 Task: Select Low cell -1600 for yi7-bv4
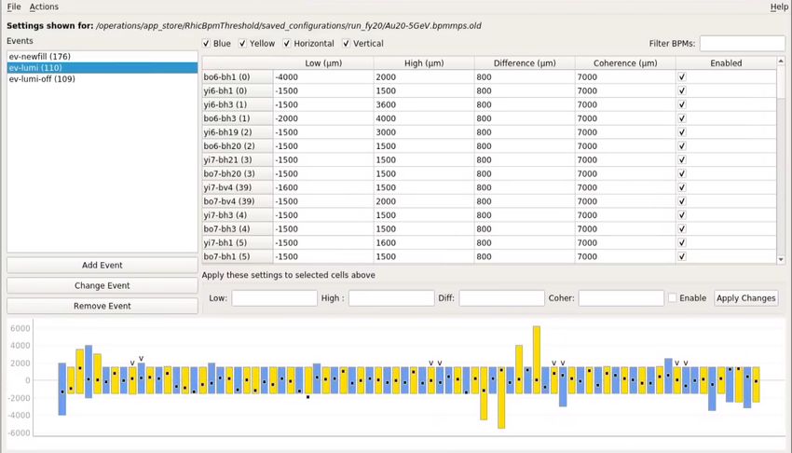(323, 187)
